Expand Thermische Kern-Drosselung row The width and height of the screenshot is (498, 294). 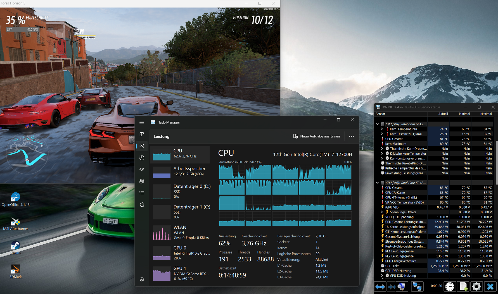tap(382, 149)
